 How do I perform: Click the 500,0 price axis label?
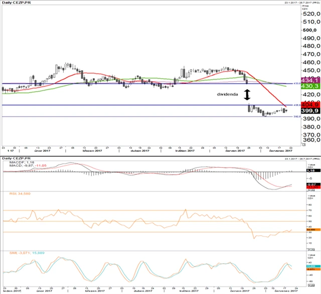[309, 30]
